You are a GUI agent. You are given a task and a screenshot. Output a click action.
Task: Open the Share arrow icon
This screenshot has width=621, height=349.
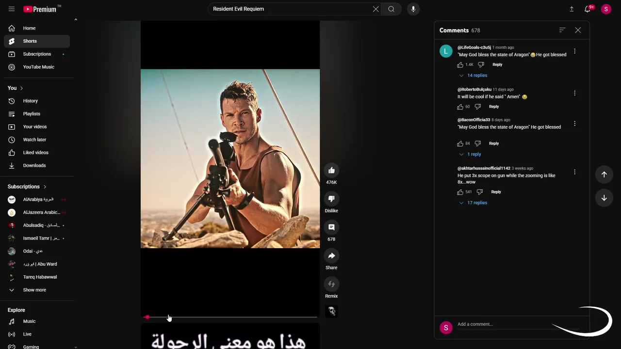pyautogui.click(x=331, y=255)
